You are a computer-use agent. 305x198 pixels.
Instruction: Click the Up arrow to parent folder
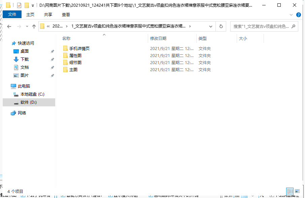tap(34, 27)
